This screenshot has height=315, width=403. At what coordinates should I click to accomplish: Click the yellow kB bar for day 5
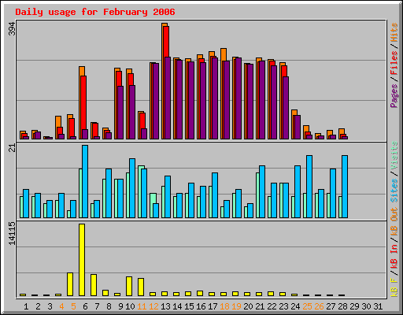click(70, 284)
